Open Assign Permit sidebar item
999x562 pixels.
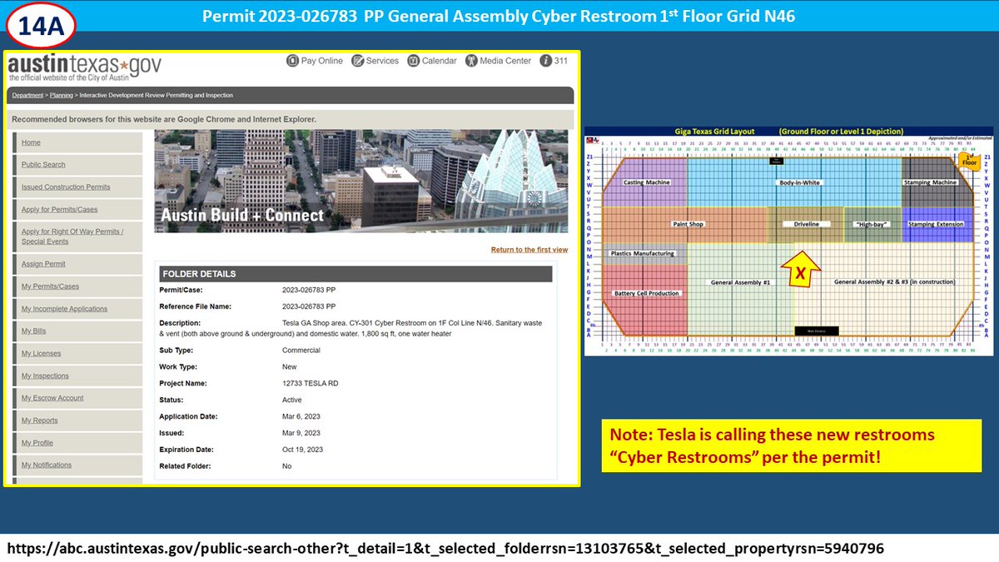(x=43, y=264)
